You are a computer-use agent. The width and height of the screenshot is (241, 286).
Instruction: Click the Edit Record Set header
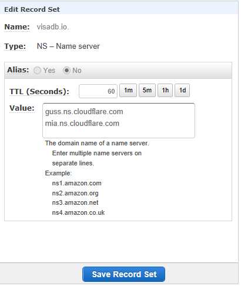32,9
